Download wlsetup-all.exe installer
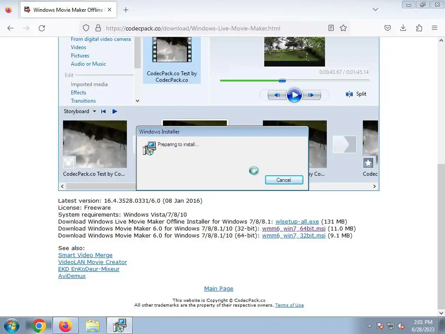Viewport: 445px width, 334px height. (x=297, y=221)
